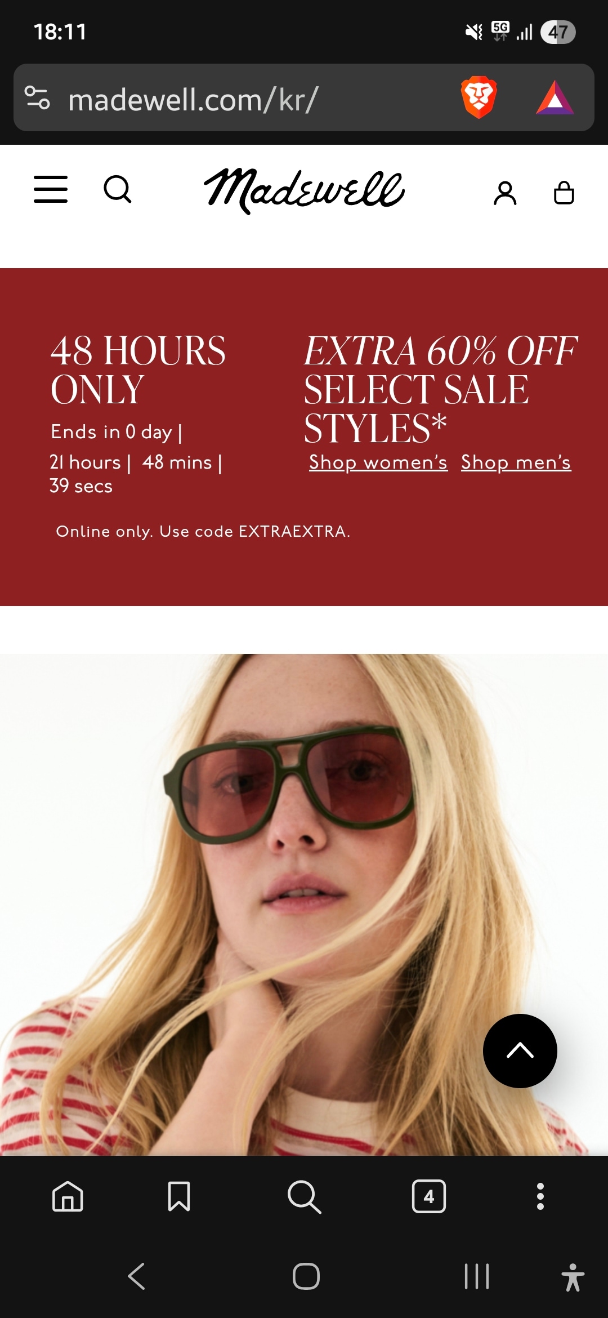Open the three-dot browser menu

(540, 1196)
